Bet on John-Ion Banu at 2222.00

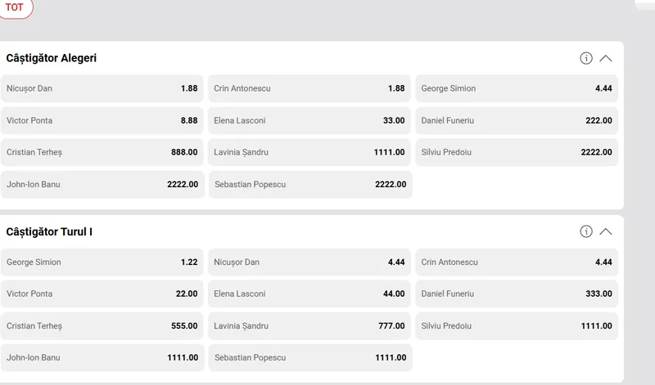[102, 184]
